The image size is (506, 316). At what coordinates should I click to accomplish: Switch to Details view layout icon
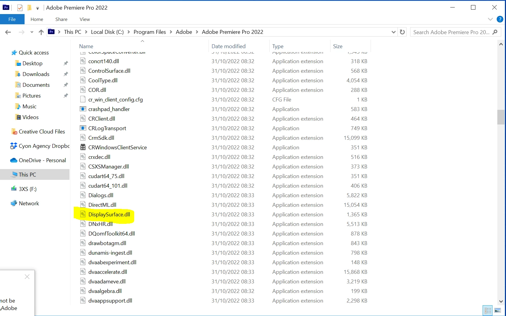(488, 310)
